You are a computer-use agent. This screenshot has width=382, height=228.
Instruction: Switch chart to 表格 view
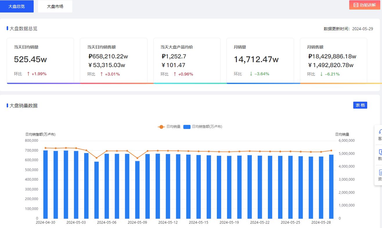point(360,105)
